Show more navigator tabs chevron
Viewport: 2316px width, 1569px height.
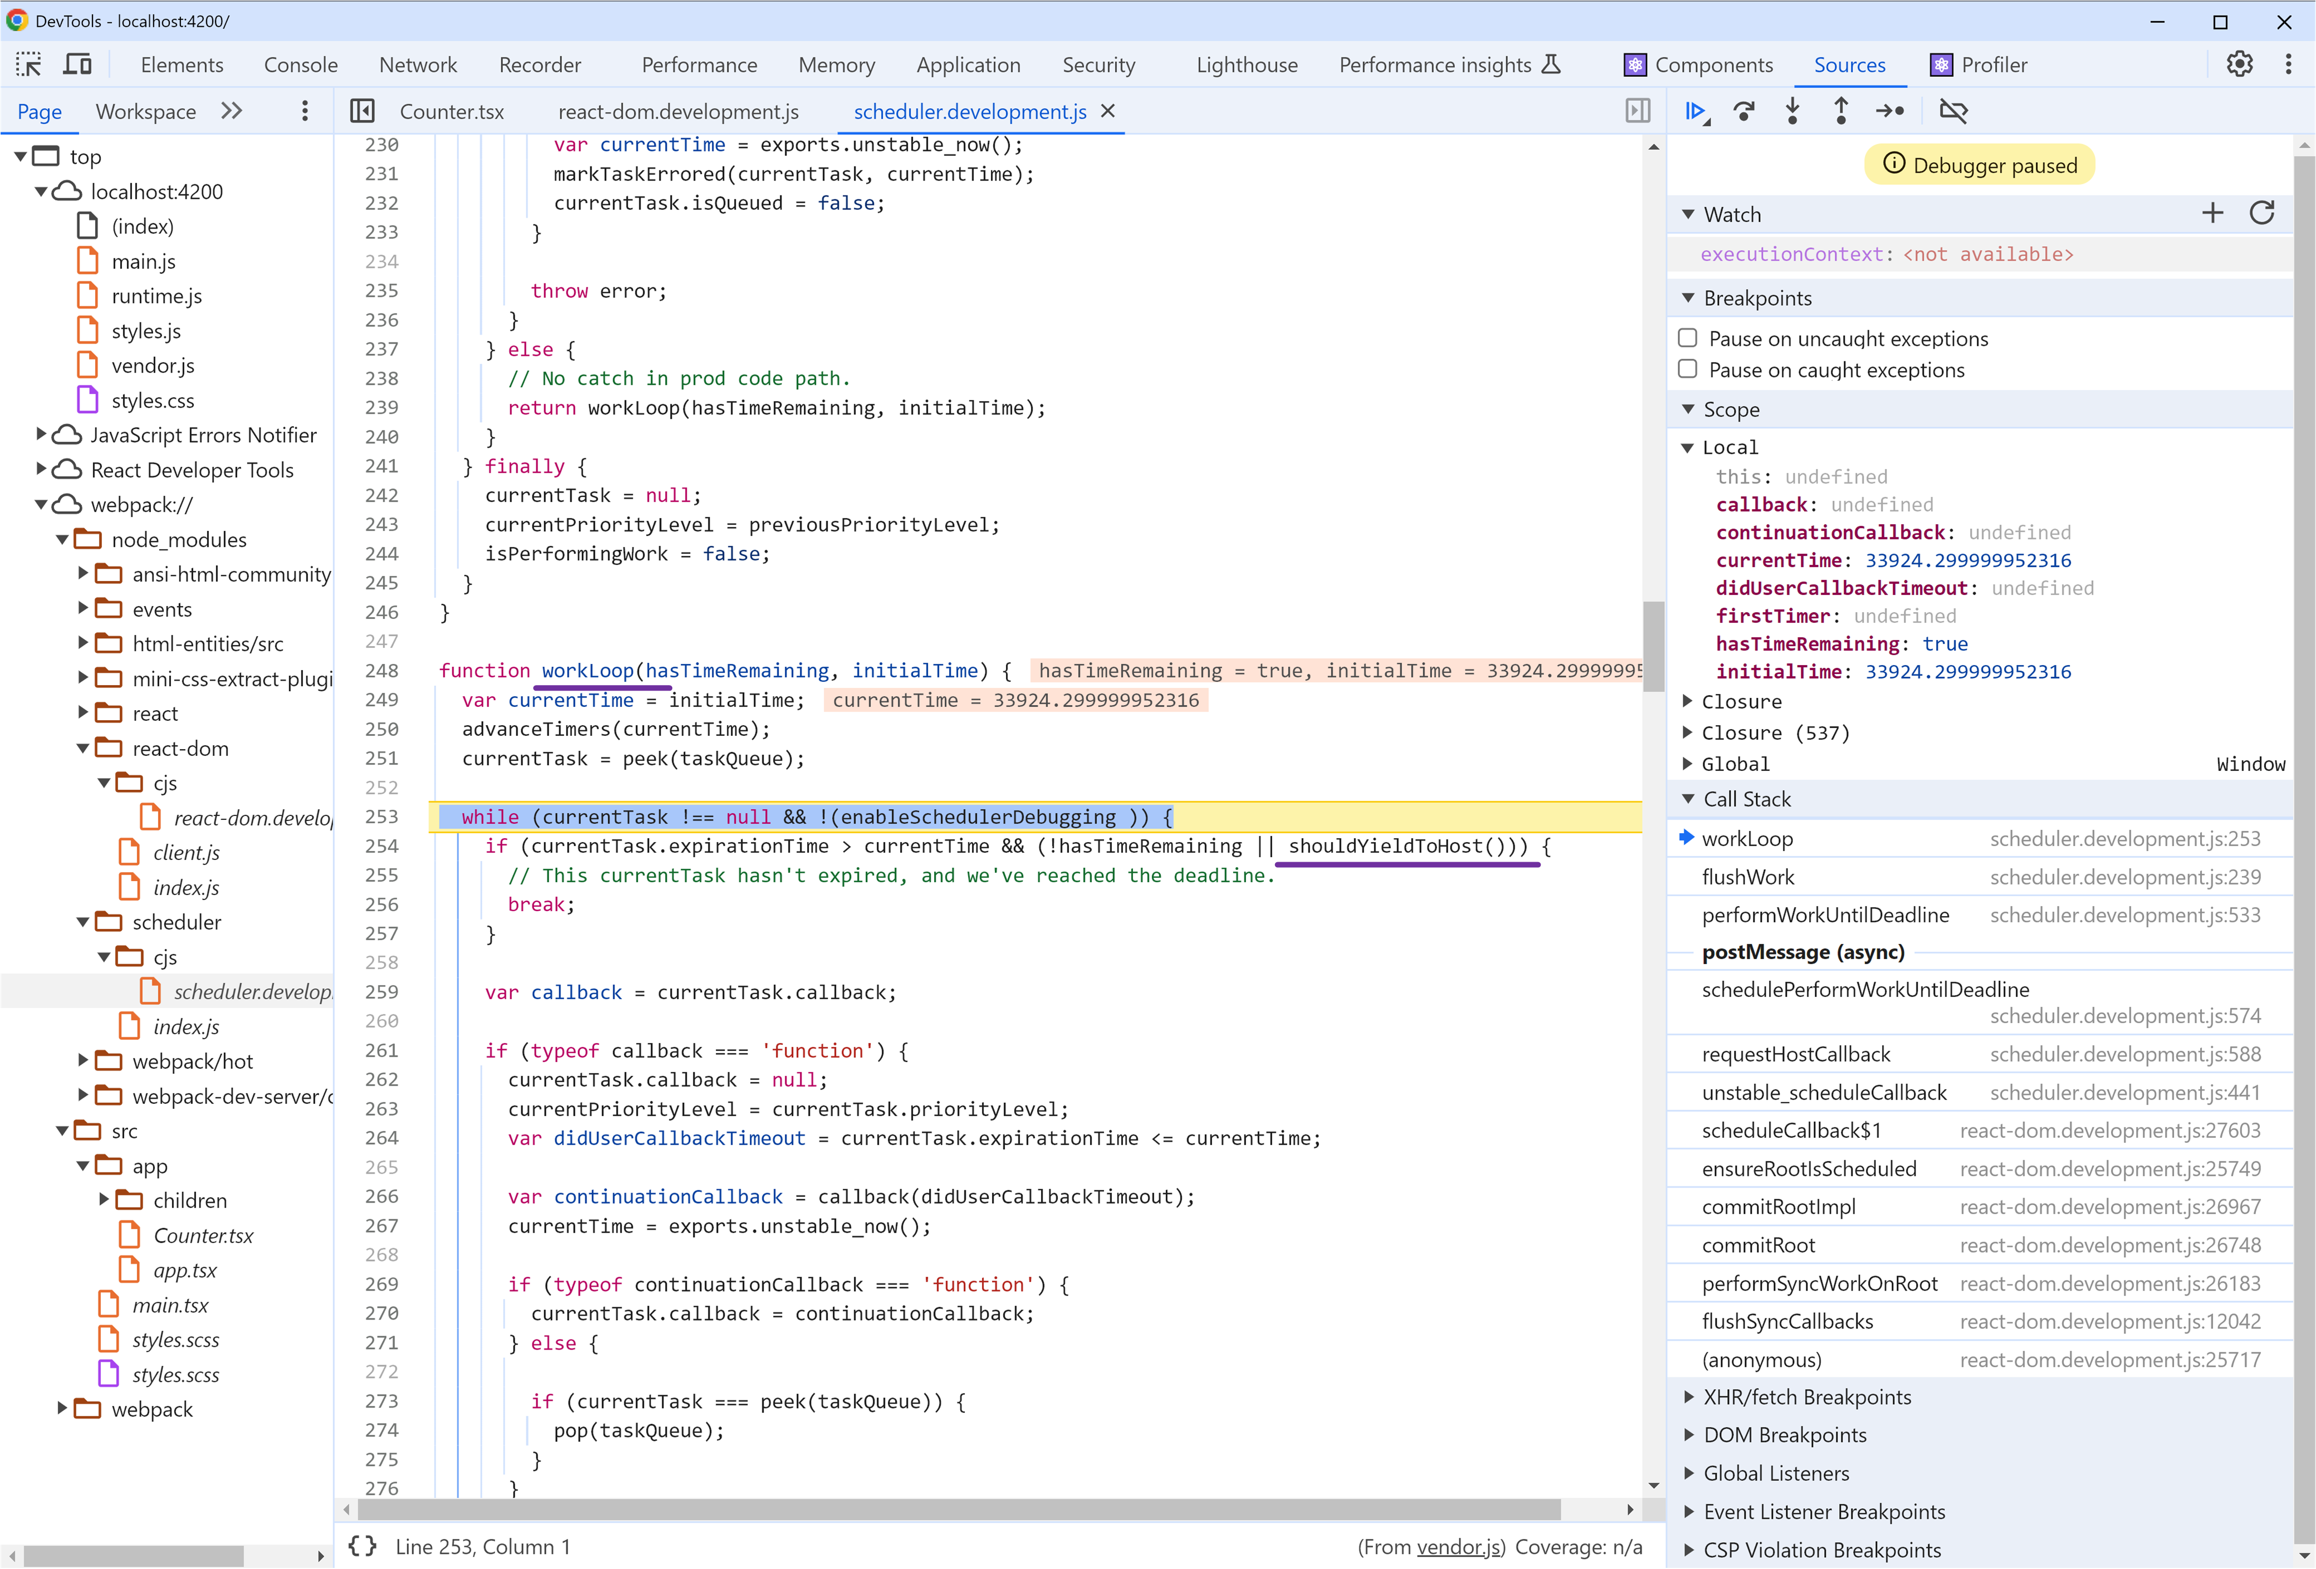(232, 111)
